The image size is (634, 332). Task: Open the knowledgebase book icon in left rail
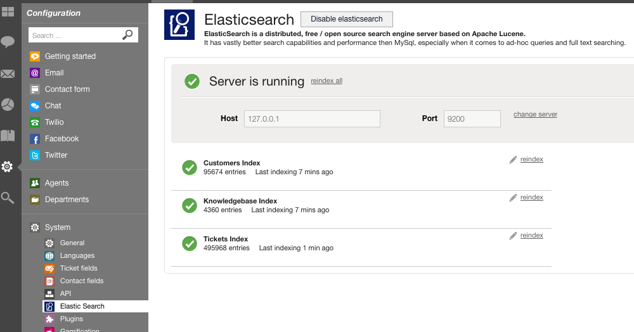pyautogui.click(x=8, y=136)
